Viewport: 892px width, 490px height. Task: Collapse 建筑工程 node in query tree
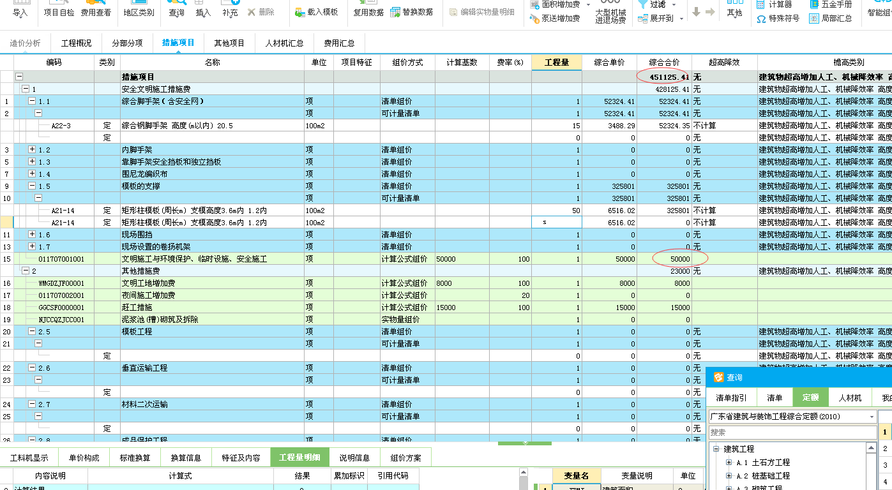pyautogui.click(x=716, y=449)
